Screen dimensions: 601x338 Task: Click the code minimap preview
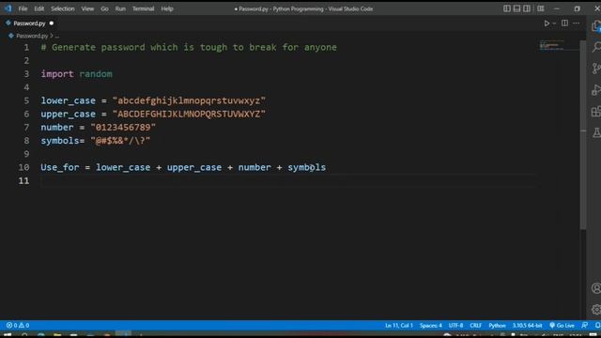point(552,45)
